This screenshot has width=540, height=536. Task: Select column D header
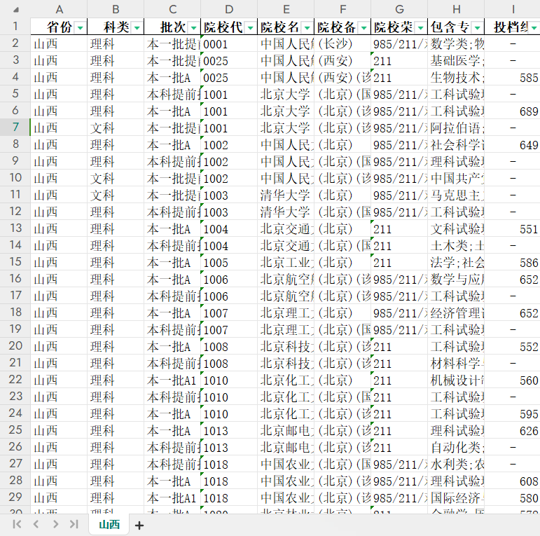[229, 9]
